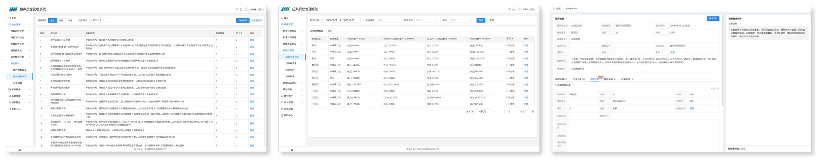Click the calendar icon in the 统计时间 field
Viewport: 819px width, 161px height.
pos(91,21)
